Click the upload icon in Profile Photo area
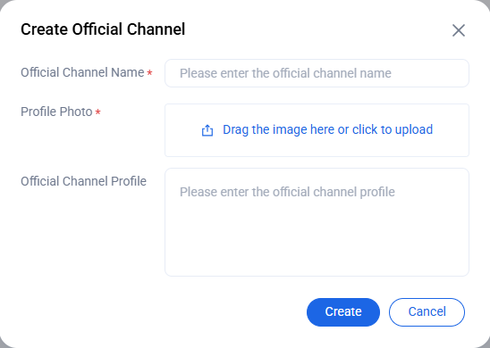490x348 pixels. click(207, 130)
